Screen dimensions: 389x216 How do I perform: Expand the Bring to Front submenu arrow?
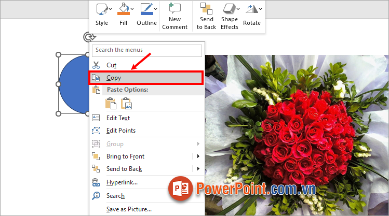click(x=198, y=156)
